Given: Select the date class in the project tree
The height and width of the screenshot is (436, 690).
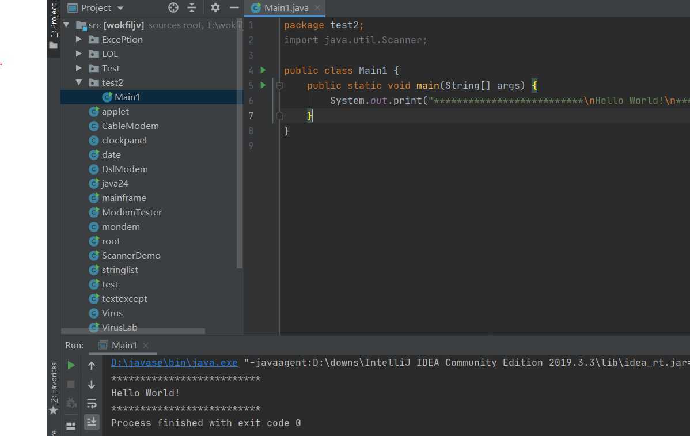Looking at the screenshot, I should (111, 154).
